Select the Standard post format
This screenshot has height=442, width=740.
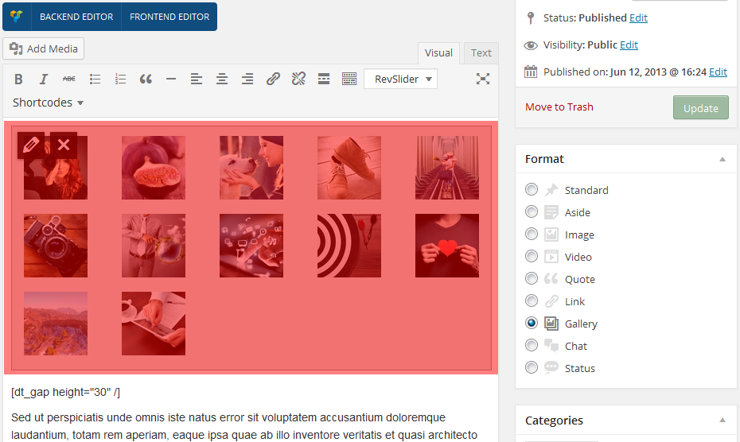tap(532, 190)
